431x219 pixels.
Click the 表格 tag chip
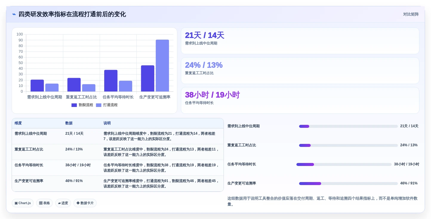[44, 203]
